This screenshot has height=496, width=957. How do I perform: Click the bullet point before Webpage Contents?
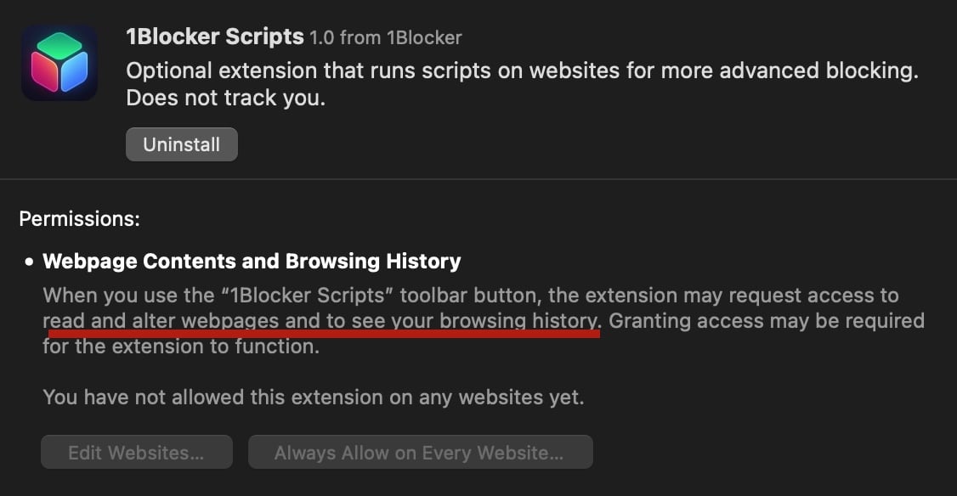[29, 262]
